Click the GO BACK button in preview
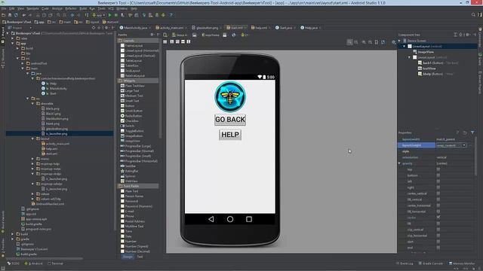 click(x=230, y=120)
